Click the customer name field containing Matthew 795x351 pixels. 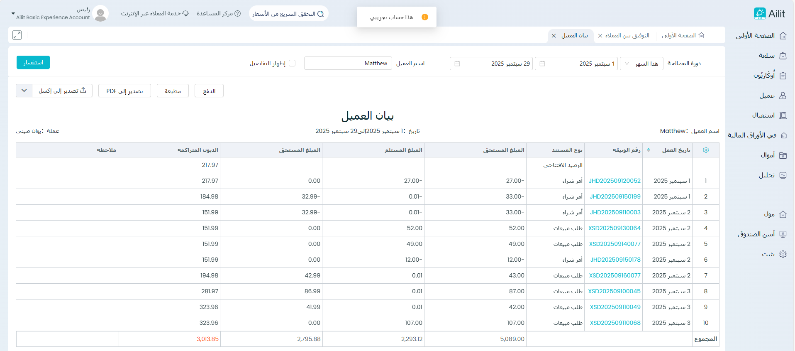348,63
